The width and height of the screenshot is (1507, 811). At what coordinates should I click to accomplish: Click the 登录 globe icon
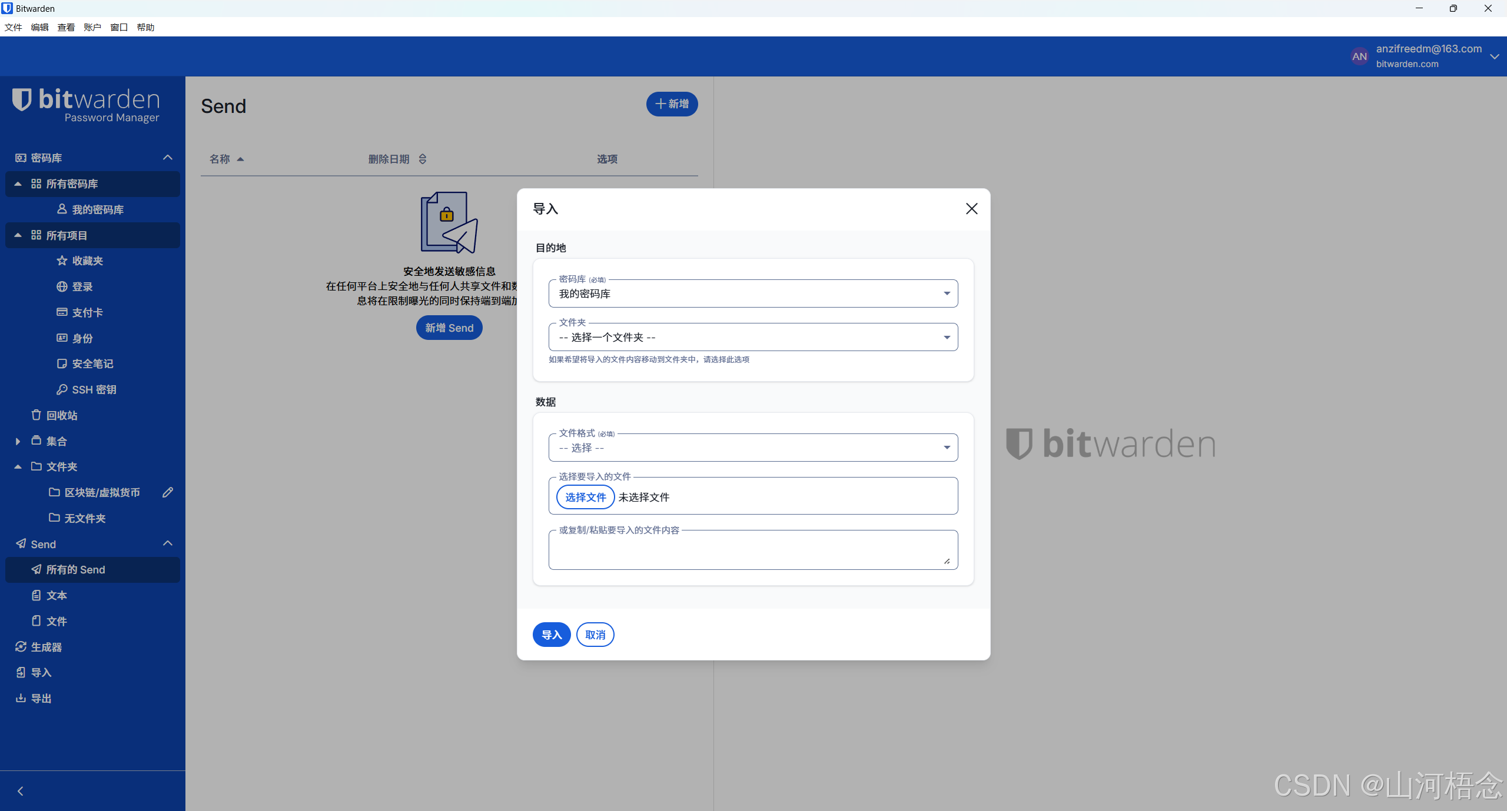pyautogui.click(x=62, y=286)
